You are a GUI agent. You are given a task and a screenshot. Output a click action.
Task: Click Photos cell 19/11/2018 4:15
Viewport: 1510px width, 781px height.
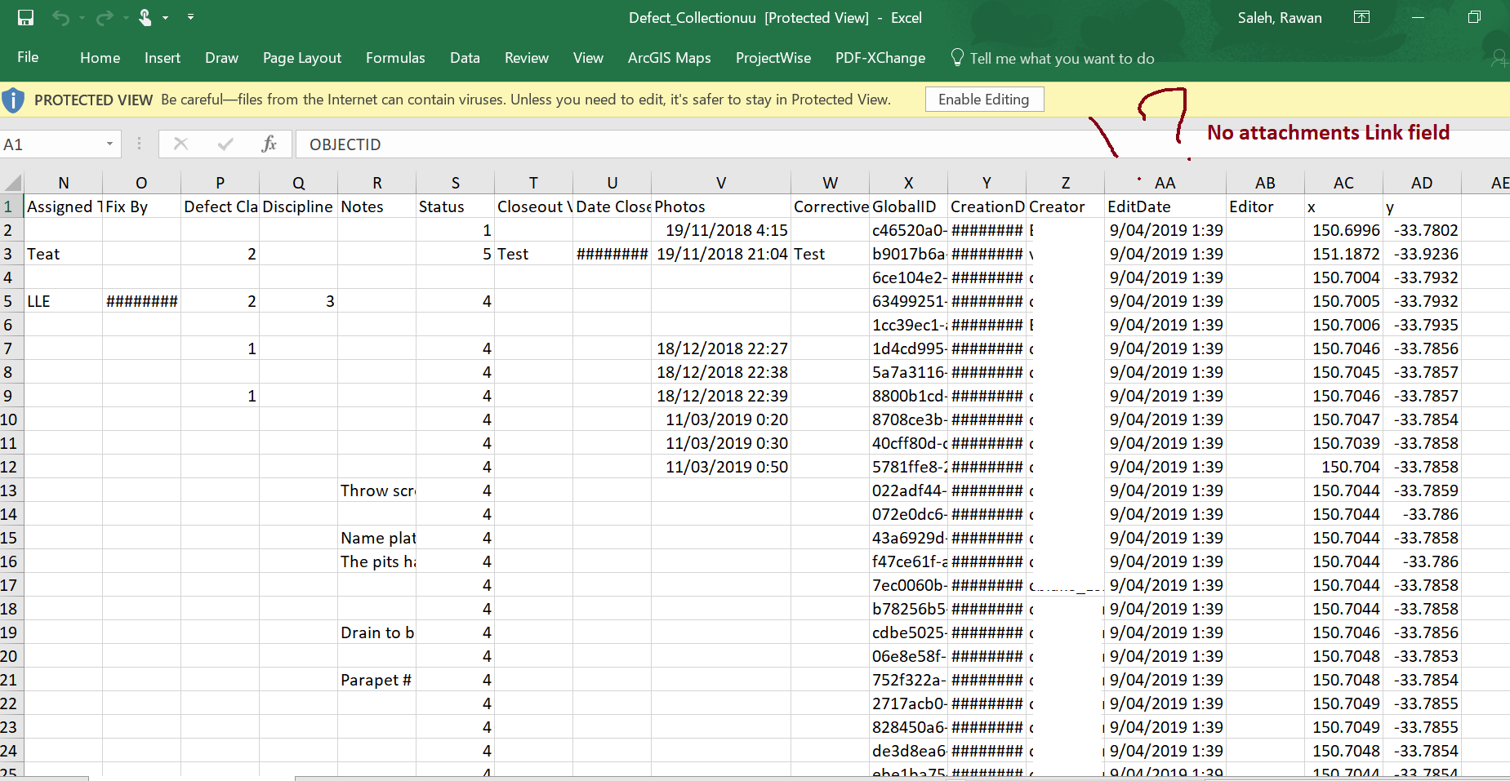pyautogui.click(x=721, y=230)
